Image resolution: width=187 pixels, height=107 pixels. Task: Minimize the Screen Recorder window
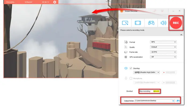tap(173, 11)
